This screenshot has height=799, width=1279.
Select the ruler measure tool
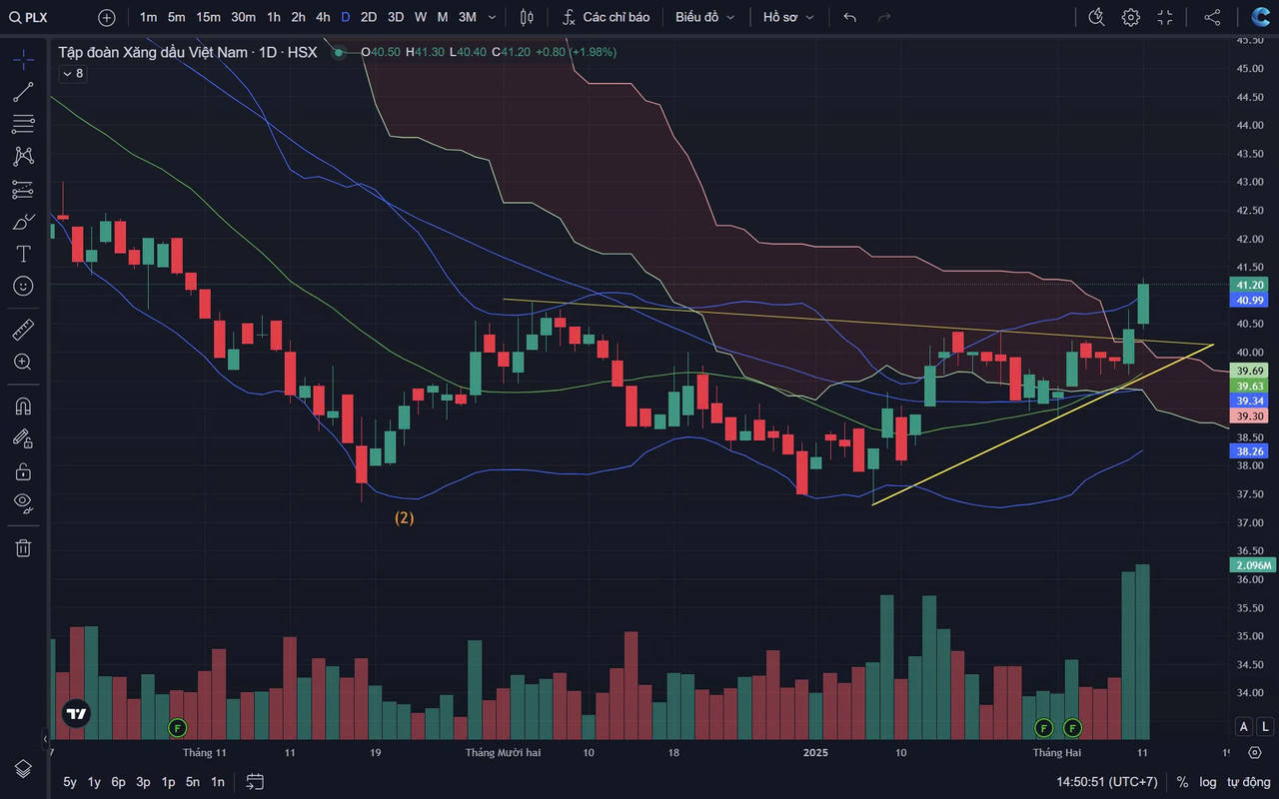(23, 329)
